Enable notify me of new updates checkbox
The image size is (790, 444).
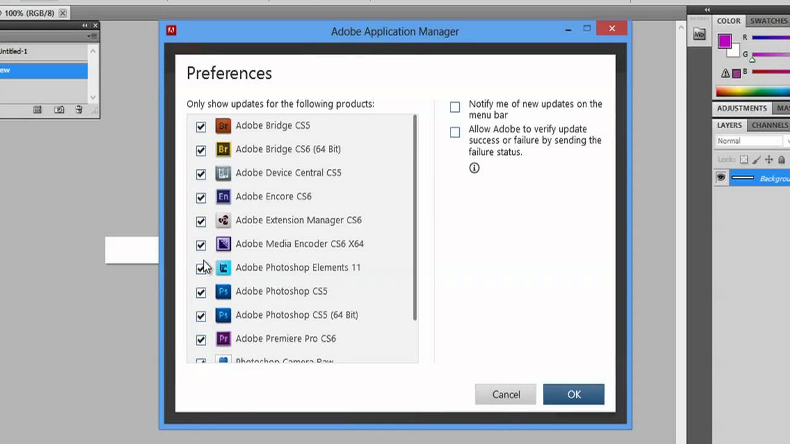[x=455, y=107]
